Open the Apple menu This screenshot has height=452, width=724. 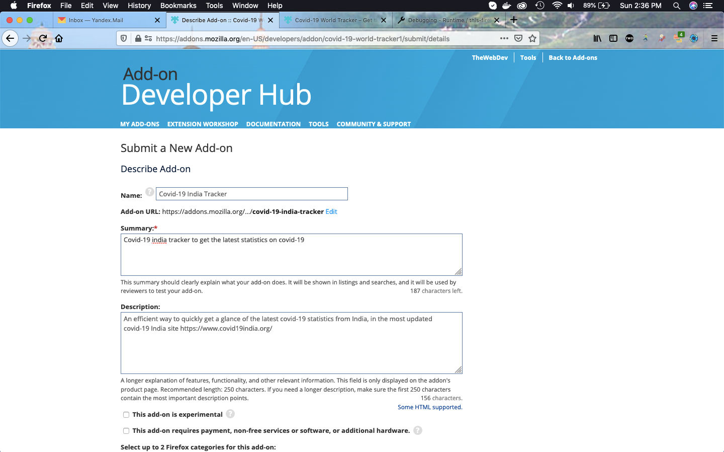tap(14, 6)
